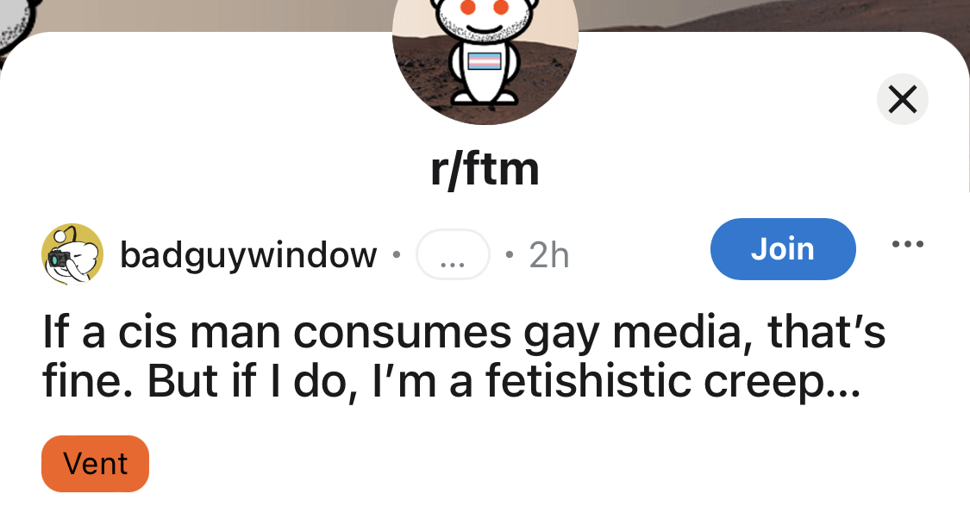Close the r/ftm post preview sheet
The width and height of the screenshot is (970, 519).
902,99
